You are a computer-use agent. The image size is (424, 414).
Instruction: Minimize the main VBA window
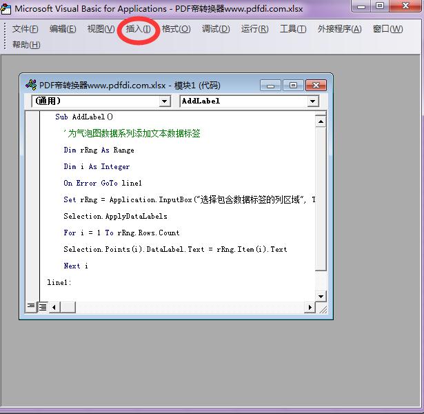click(361, 6)
